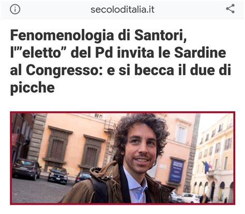This screenshot has height=214, width=245.
Task: Click the word "picche" in headline
Action: pos(33,88)
